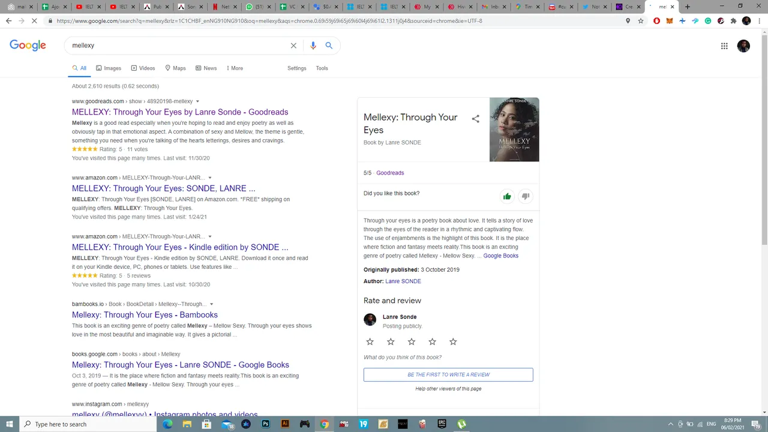768x432 pixels.
Task: Open the Bambooks result dropdown arrow
Action: coord(211,304)
